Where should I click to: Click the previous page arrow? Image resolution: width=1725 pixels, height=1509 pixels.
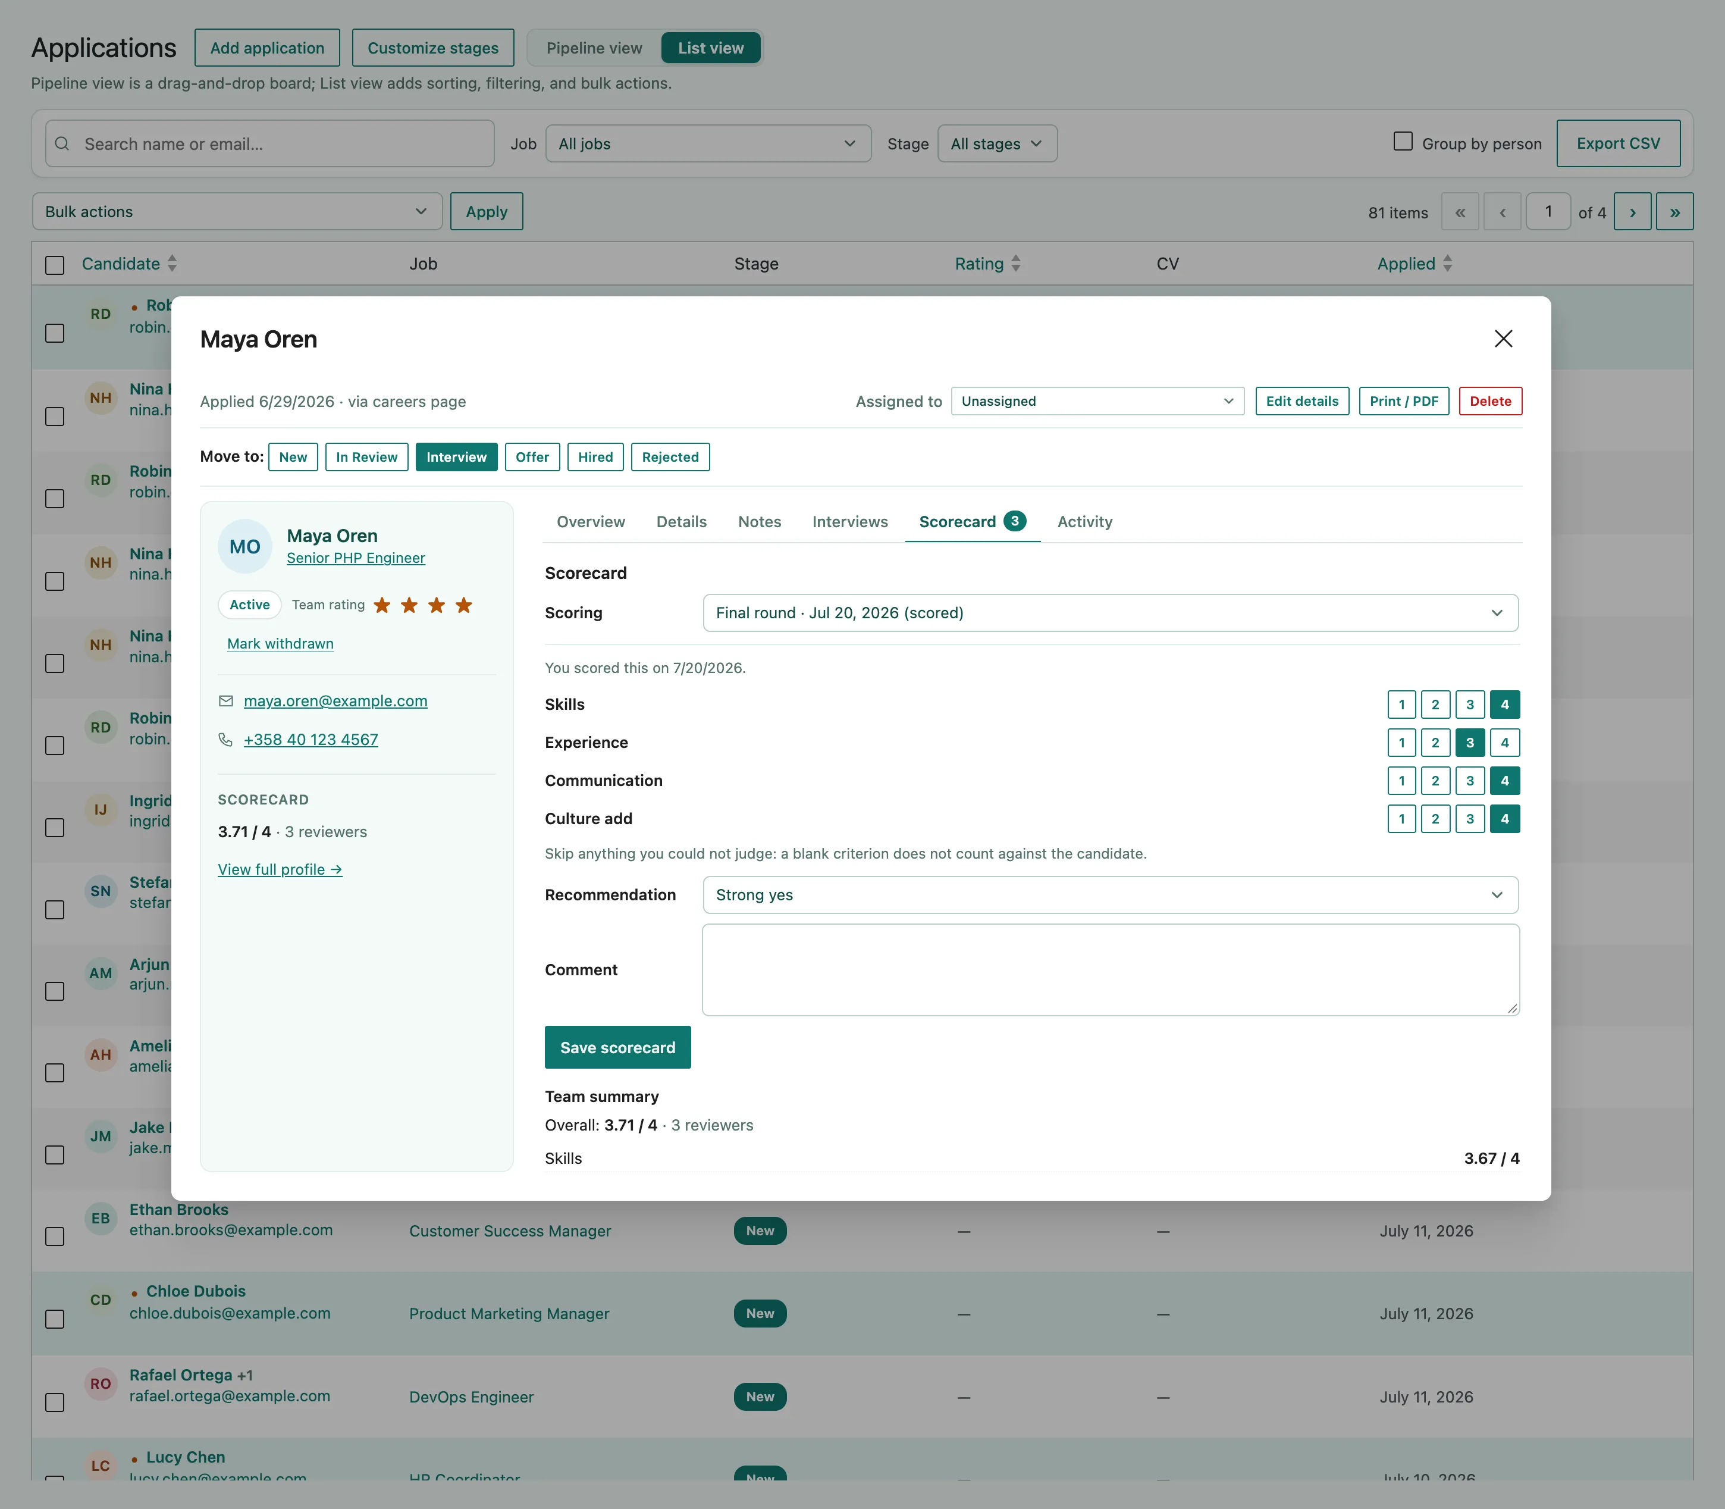[x=1502, y=212]
